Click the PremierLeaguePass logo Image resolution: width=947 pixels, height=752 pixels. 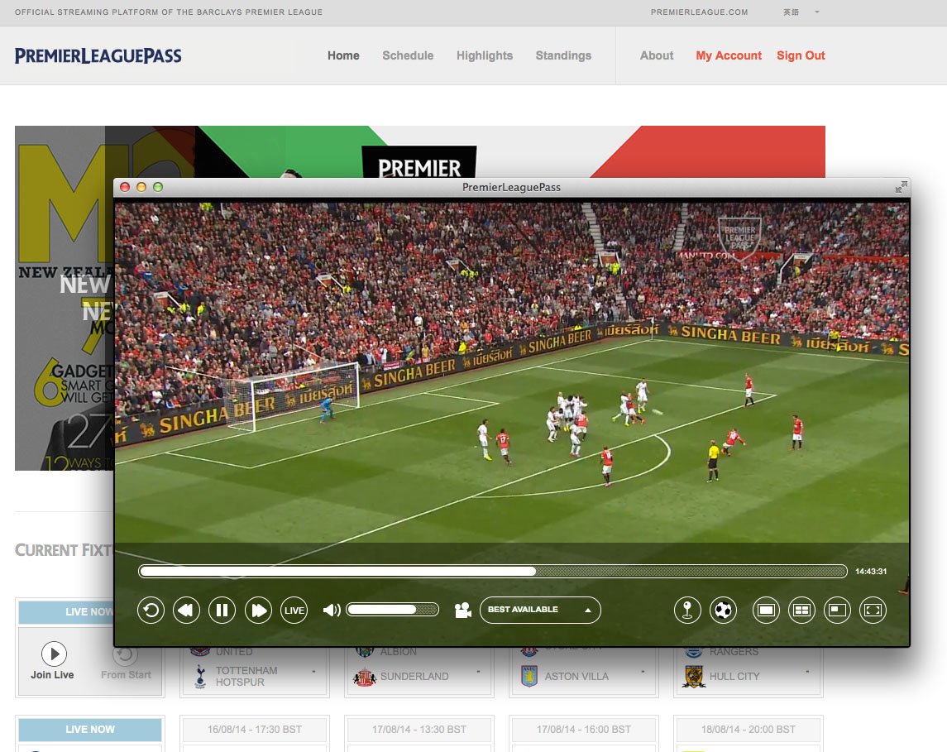coord(98,55)
